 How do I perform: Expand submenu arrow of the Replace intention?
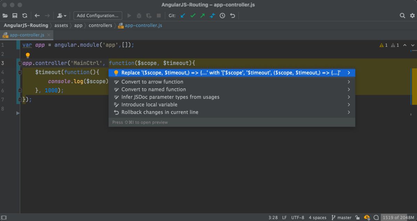(349, 73)
